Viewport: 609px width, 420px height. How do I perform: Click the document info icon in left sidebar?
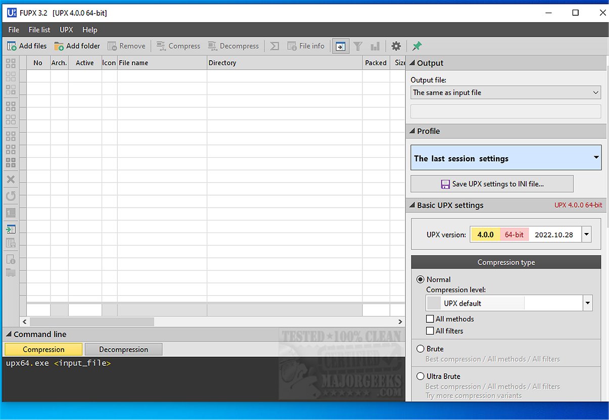[x=11, y=259]
